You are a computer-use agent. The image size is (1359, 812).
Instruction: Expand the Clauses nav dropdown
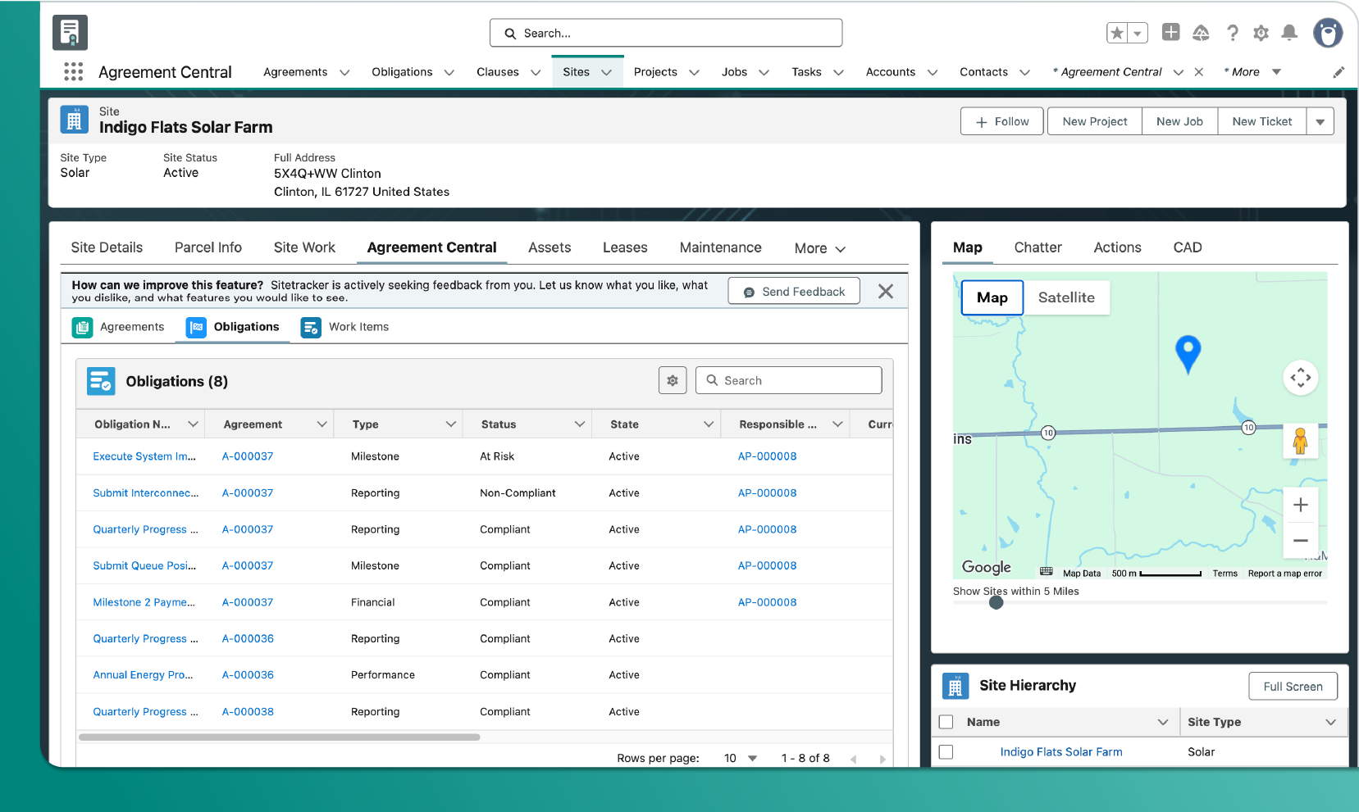536,73
